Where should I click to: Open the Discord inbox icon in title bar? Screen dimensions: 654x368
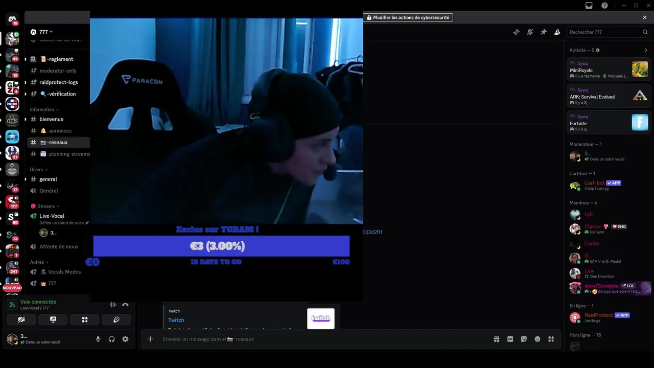(589, 5)
